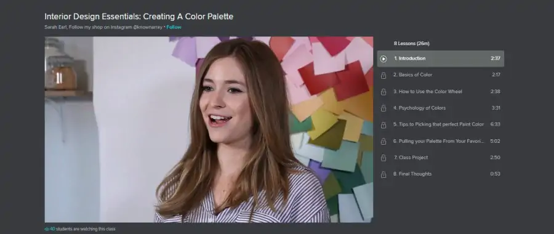The image size is (554, 234).
Task: Open lesson 6. Pulling your Palette From Your Favorite
Action: point(441,140)
